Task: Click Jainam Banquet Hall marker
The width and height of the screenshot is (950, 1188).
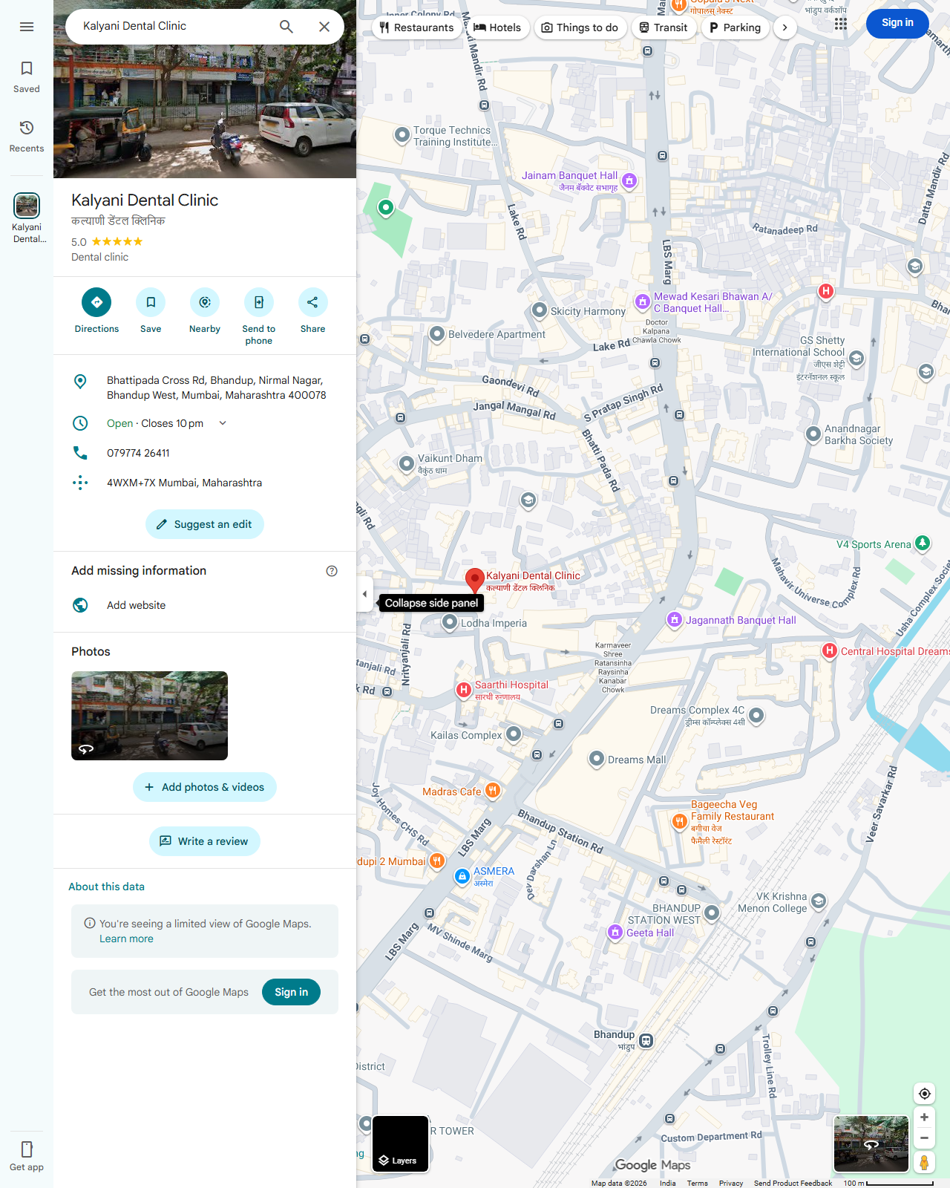Action: (629, 180)
